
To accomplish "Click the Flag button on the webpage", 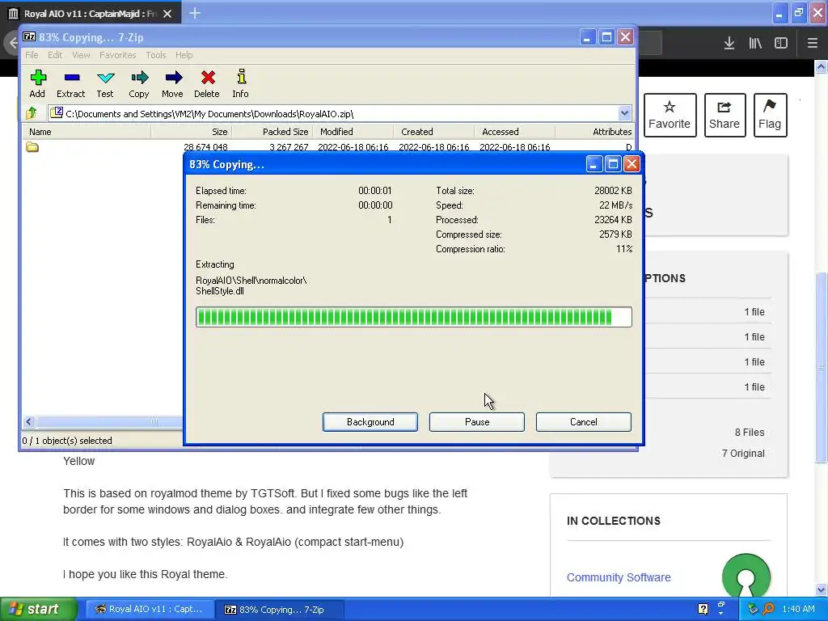I will point(770,115).
